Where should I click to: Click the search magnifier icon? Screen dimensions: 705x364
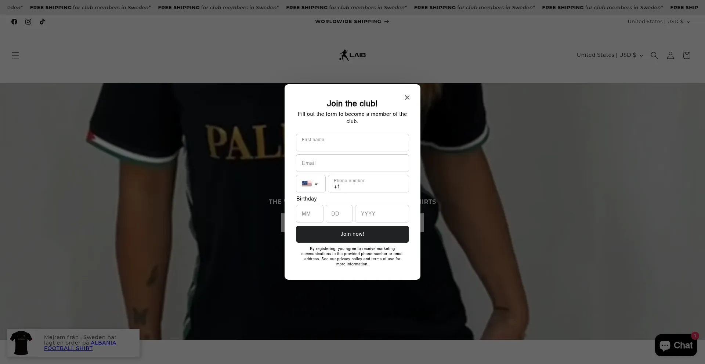point(654,55)
